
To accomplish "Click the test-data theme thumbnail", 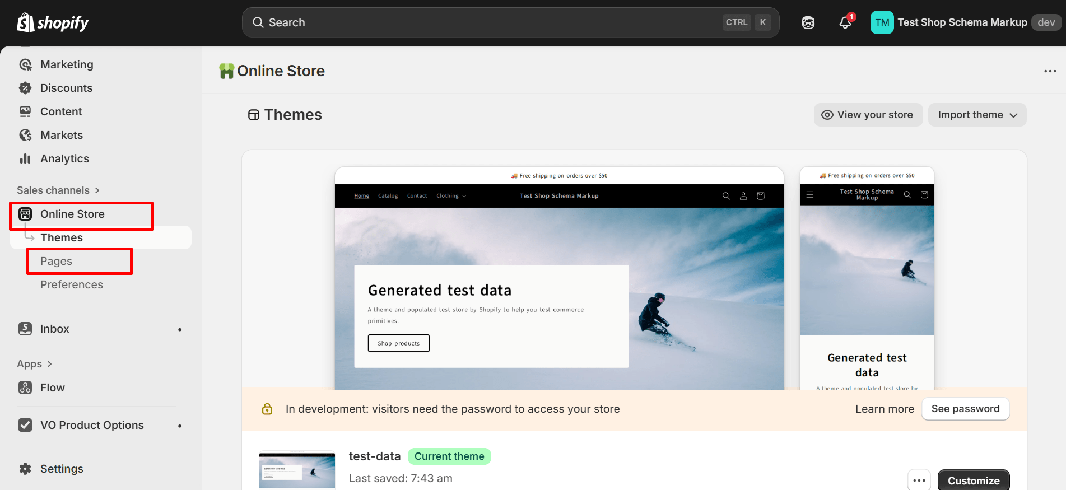I will 297,470.
